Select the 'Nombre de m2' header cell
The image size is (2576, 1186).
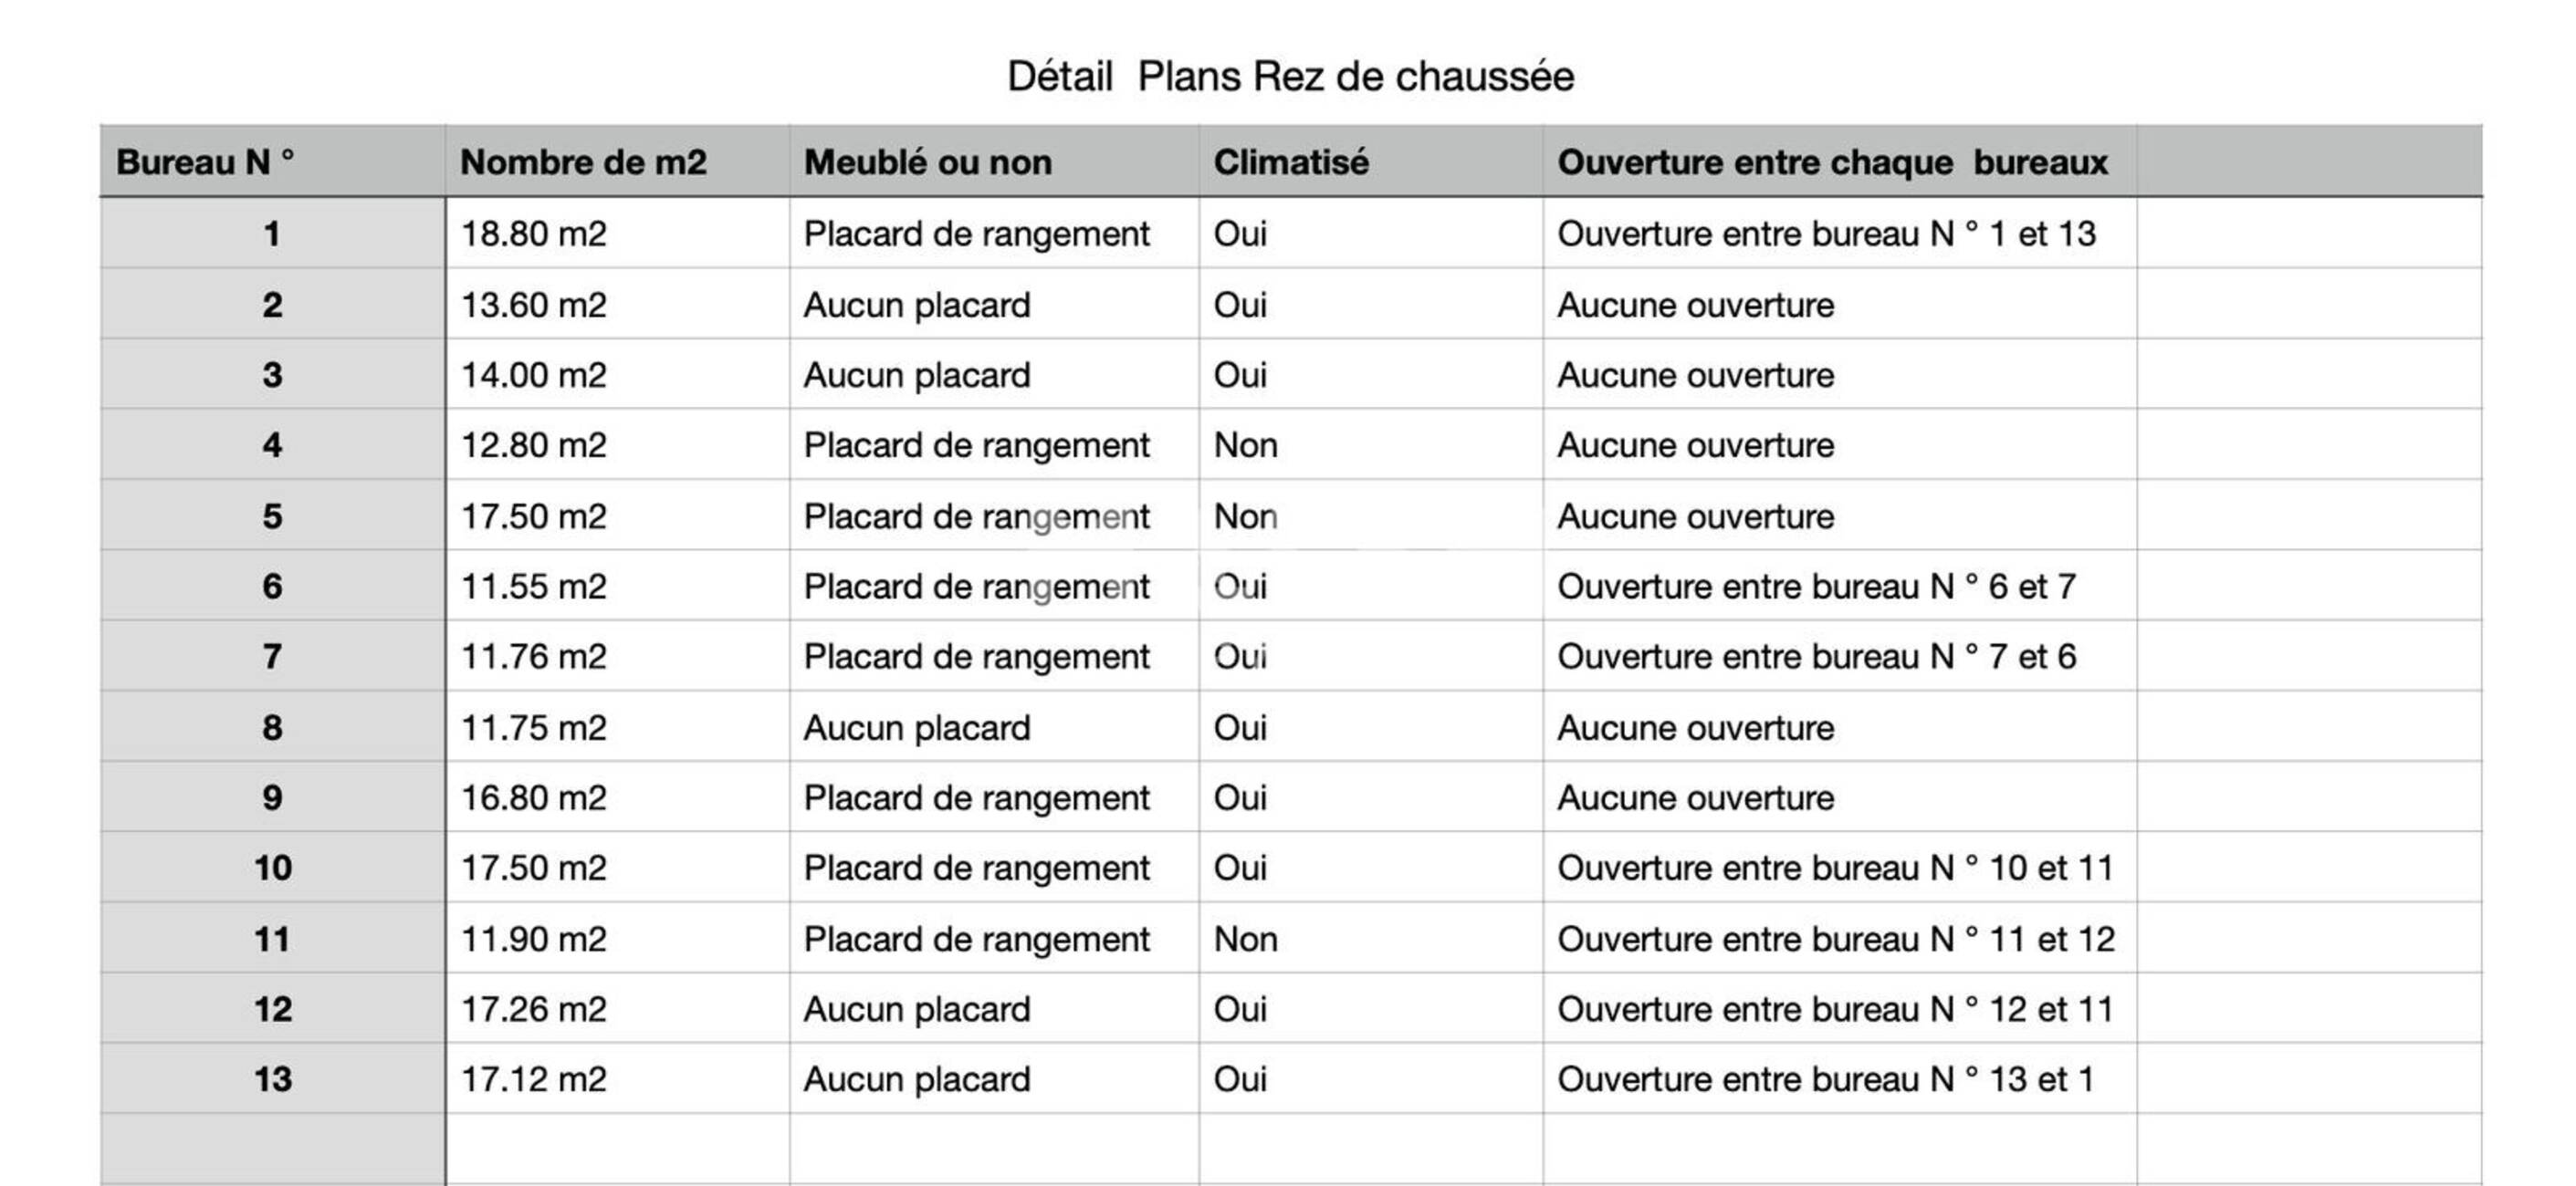583,161
